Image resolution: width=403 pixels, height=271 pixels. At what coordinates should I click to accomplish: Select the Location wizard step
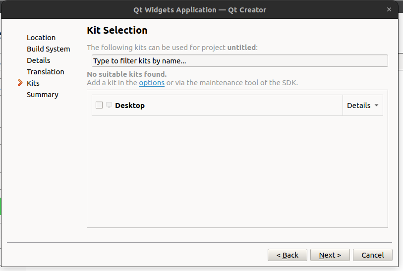41,38
